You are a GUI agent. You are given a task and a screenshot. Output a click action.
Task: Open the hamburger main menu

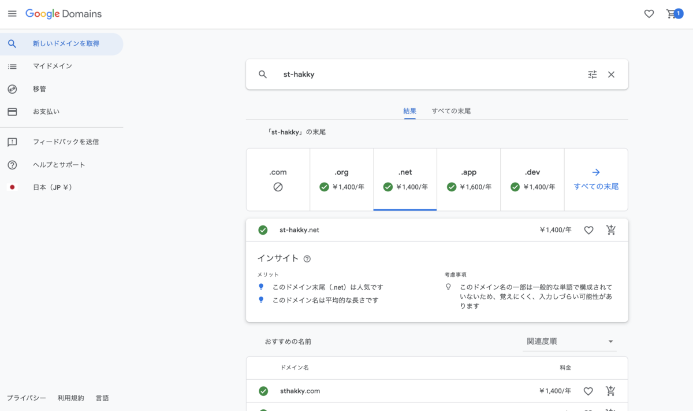pos(12,13)
